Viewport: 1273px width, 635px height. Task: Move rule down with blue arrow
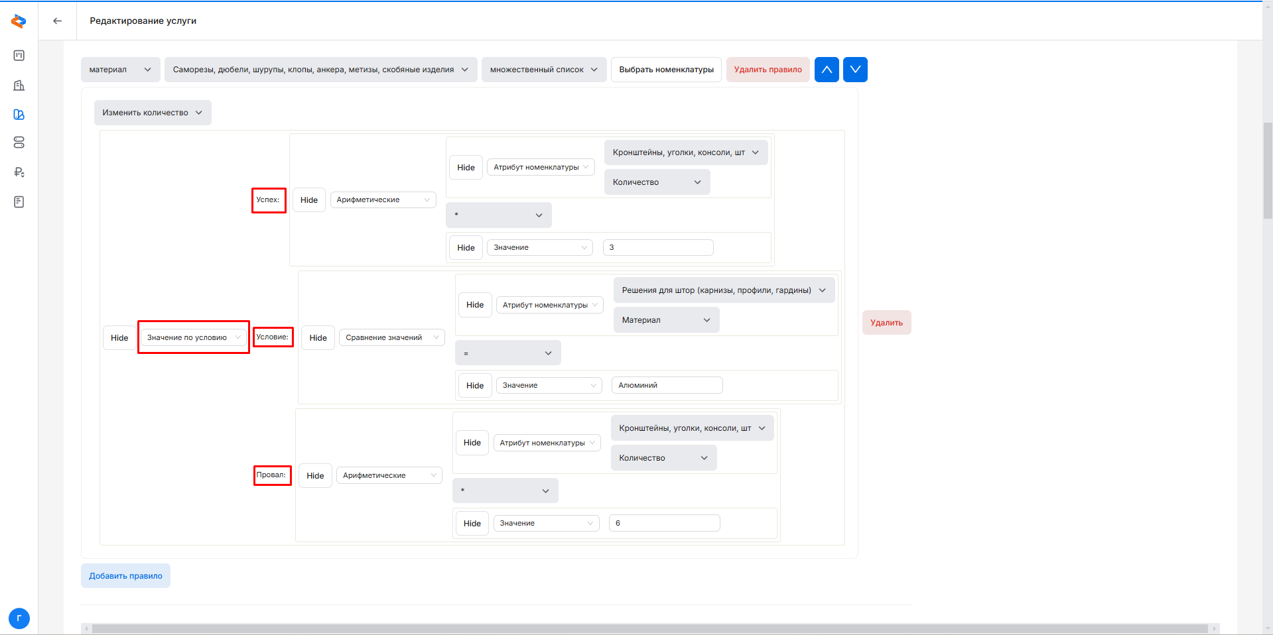tap(855, 70)
